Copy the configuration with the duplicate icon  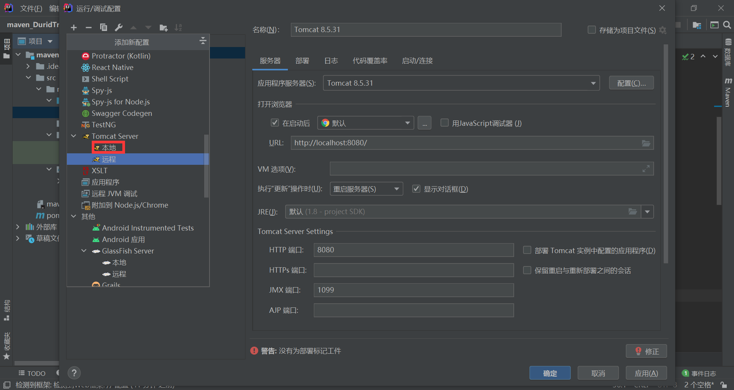pos(104,28)
